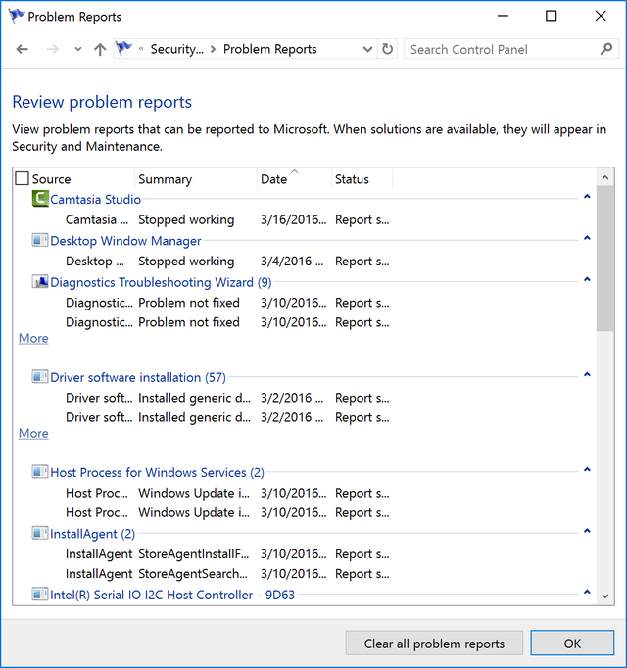Select the StoreAgentInstallF... InstallAgent report

coord(227,553)
